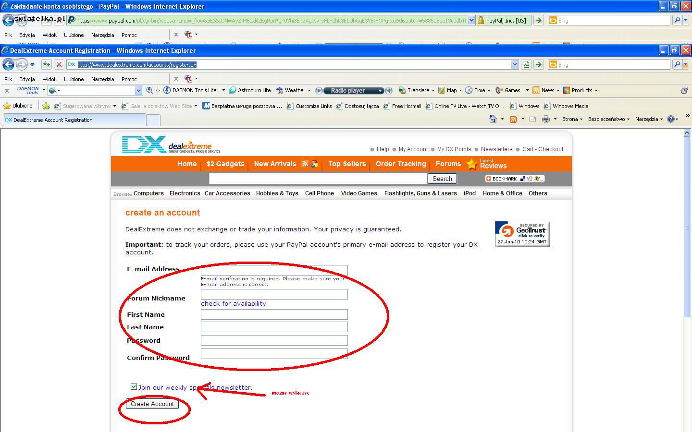Open the Edycja menu in the DealExtreme window
The image size is (692, 432).
point(27,79)
